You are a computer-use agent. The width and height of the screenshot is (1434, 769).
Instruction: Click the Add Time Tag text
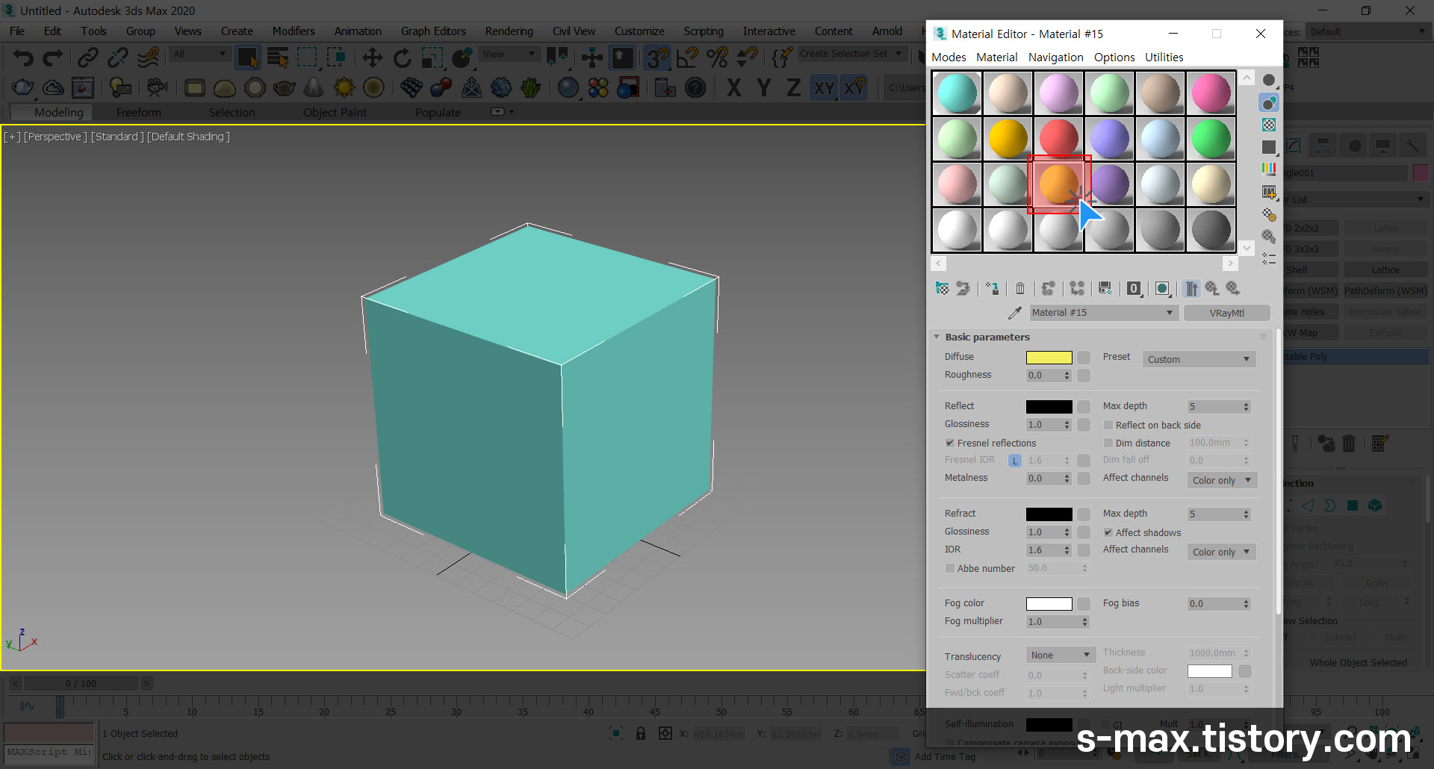pos(945,756)
